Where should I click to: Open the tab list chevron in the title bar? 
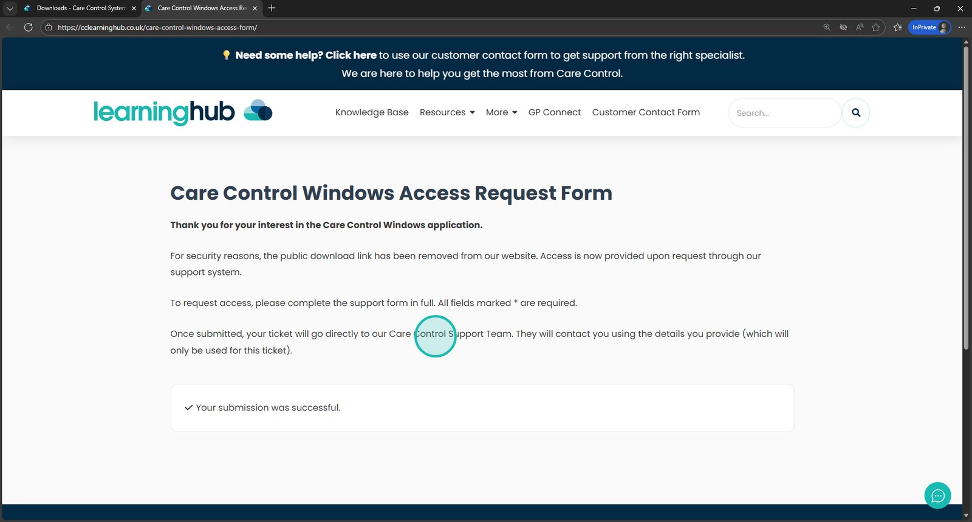pos(10,8)
